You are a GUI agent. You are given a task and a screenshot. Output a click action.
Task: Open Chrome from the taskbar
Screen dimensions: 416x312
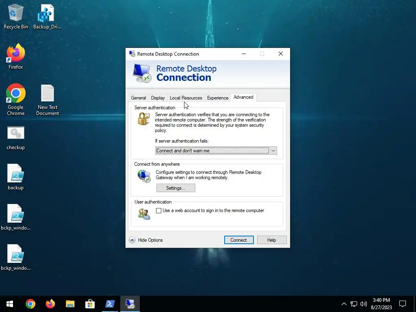click(x=30, y=304)
